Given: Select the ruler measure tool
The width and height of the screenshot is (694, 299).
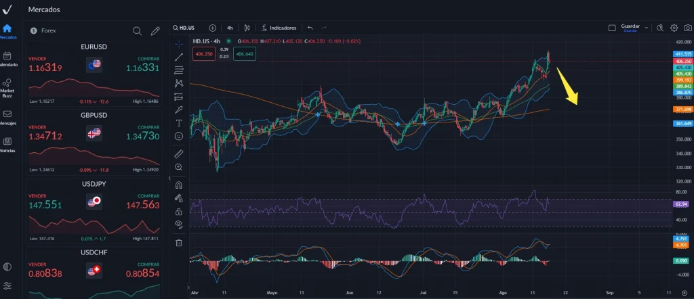Looking at the screenshot, I should click(x=179, y=154).
